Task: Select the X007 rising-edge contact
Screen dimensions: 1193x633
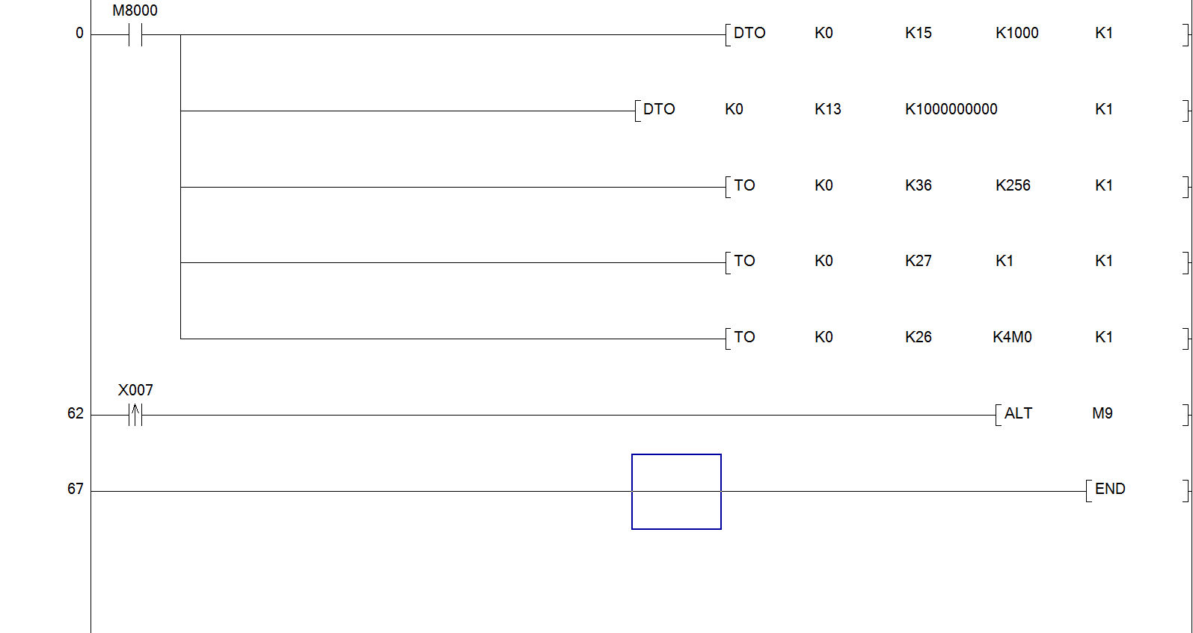Action: tap(135, 415)
